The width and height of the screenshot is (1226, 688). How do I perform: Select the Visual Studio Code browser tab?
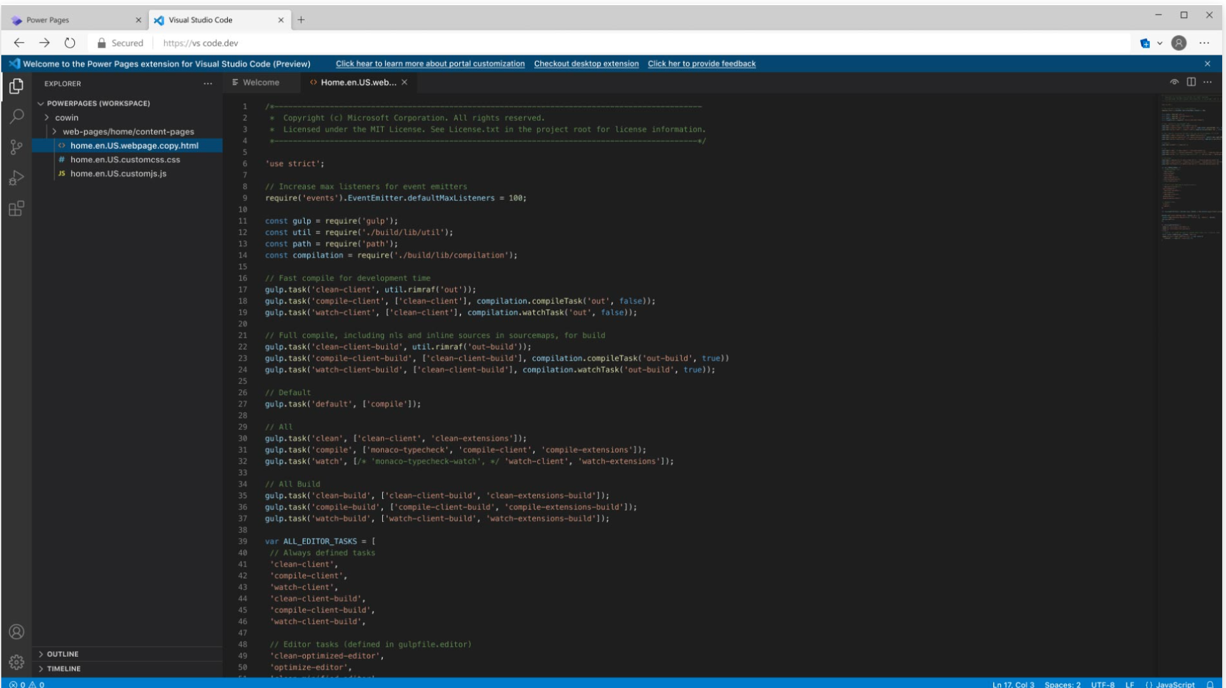pyautogui.click(x=219, y=20)
